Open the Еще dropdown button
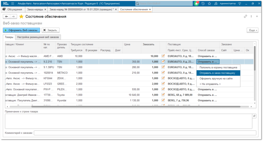The width and height of the screenshot is (263, 141). (x=252, y=30)
